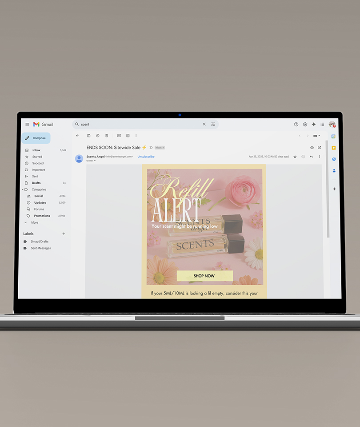Click the SHOP NOW button in email

[204, 276]
